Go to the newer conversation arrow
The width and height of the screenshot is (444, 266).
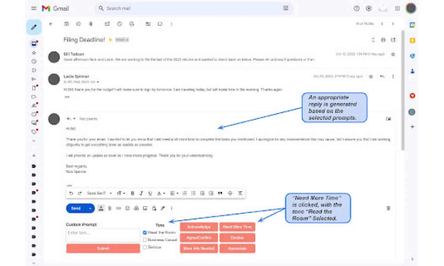click(382, 24)
